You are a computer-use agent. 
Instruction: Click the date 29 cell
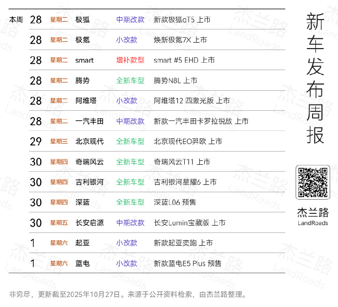(36, 142)
